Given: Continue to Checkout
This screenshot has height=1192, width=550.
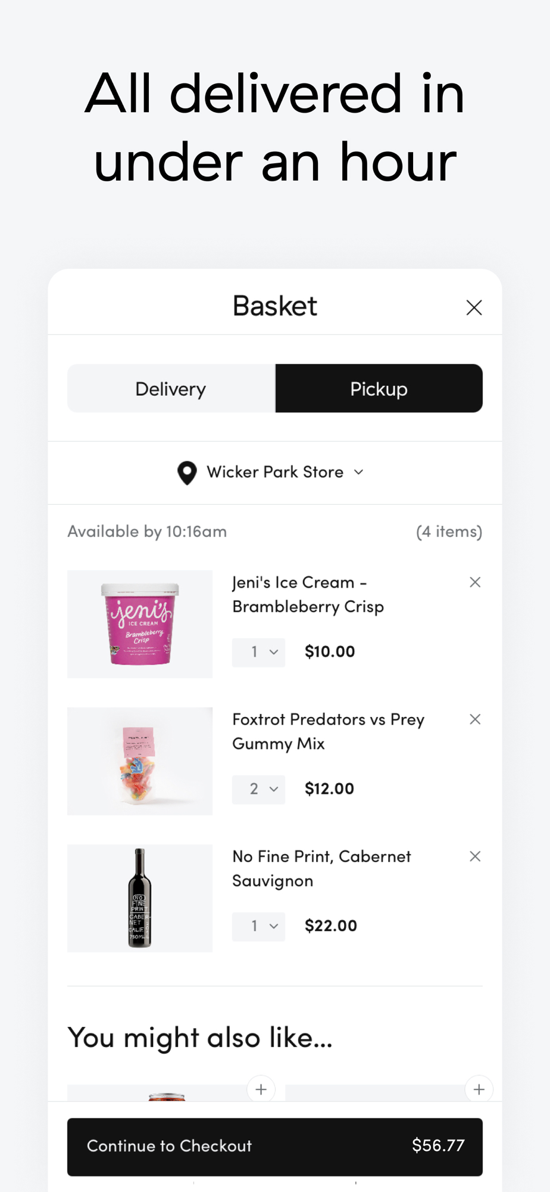Looking at the screenshot, I should pos(275,1147).
